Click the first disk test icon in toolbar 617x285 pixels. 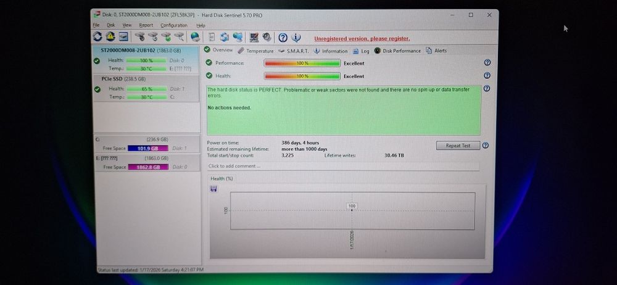click(x=139, y=37)
